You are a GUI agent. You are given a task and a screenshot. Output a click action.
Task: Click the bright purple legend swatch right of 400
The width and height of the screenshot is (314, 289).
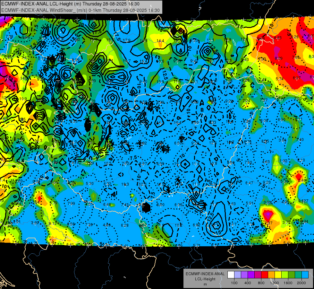tap(251, 275)
